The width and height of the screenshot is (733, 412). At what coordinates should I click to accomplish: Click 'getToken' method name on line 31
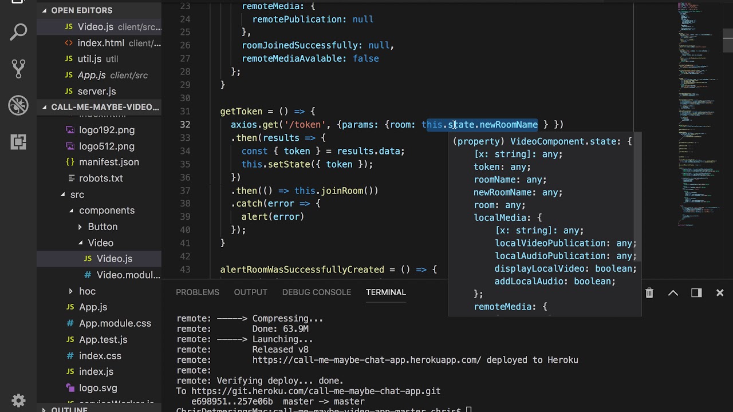point(242,112)
